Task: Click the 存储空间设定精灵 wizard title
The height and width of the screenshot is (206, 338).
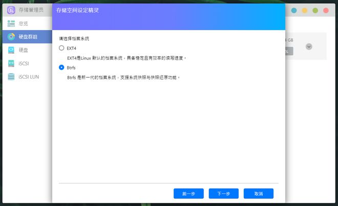Action: point(78,10)
